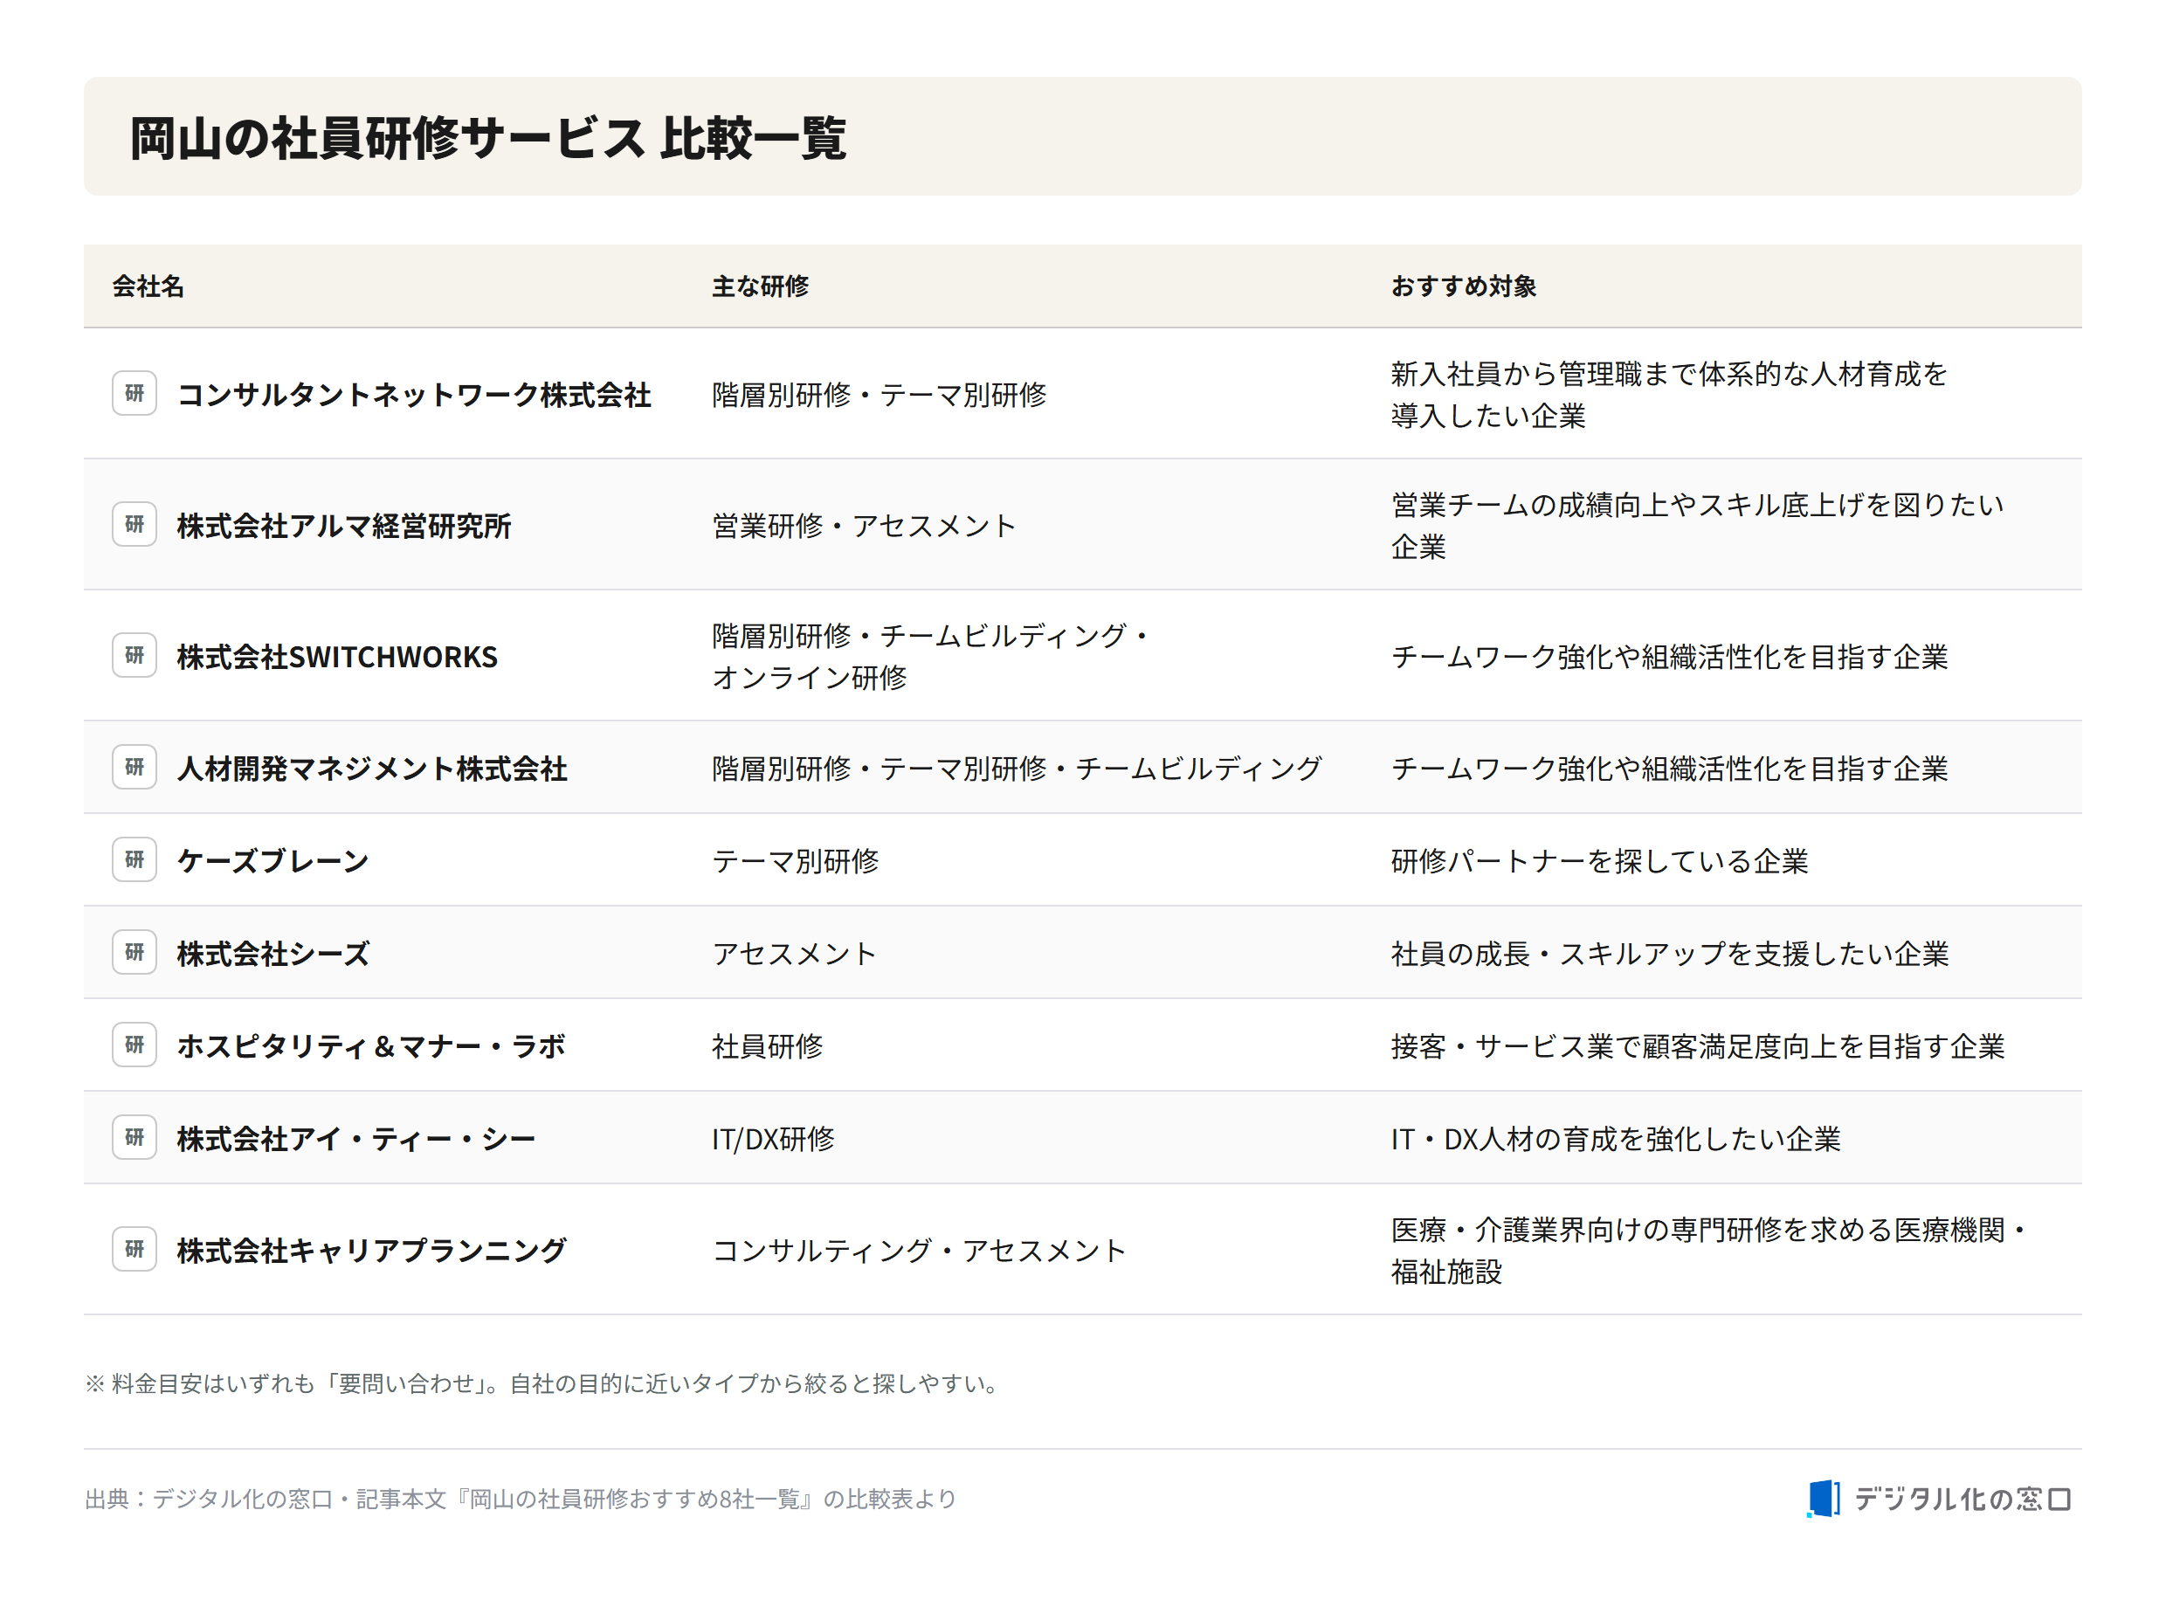Select the company name 株式会社シーズ
Image resolution: width=2166 pixels, height=1600 pixels.
pos(273,955)
